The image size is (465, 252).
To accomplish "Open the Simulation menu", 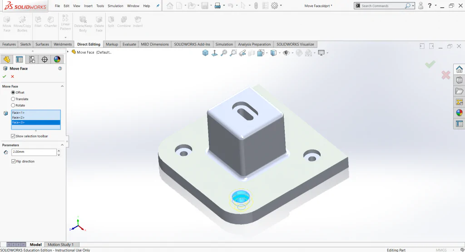I will (115, 5).
